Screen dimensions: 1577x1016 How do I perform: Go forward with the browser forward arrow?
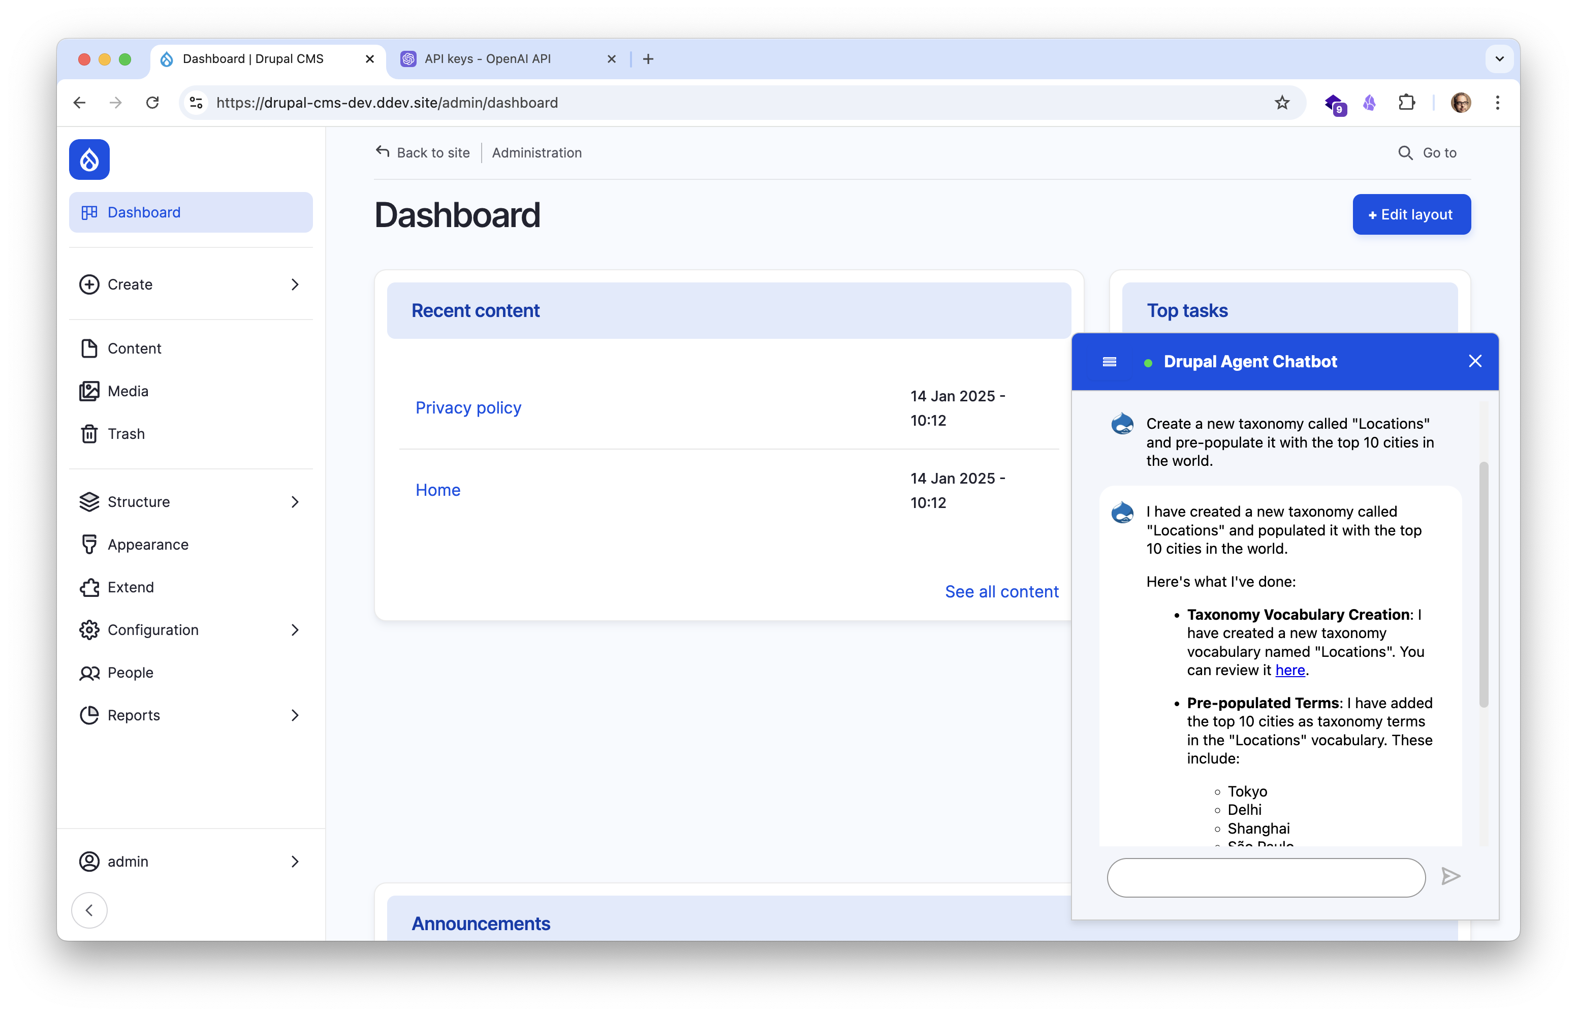click(115, 102)
